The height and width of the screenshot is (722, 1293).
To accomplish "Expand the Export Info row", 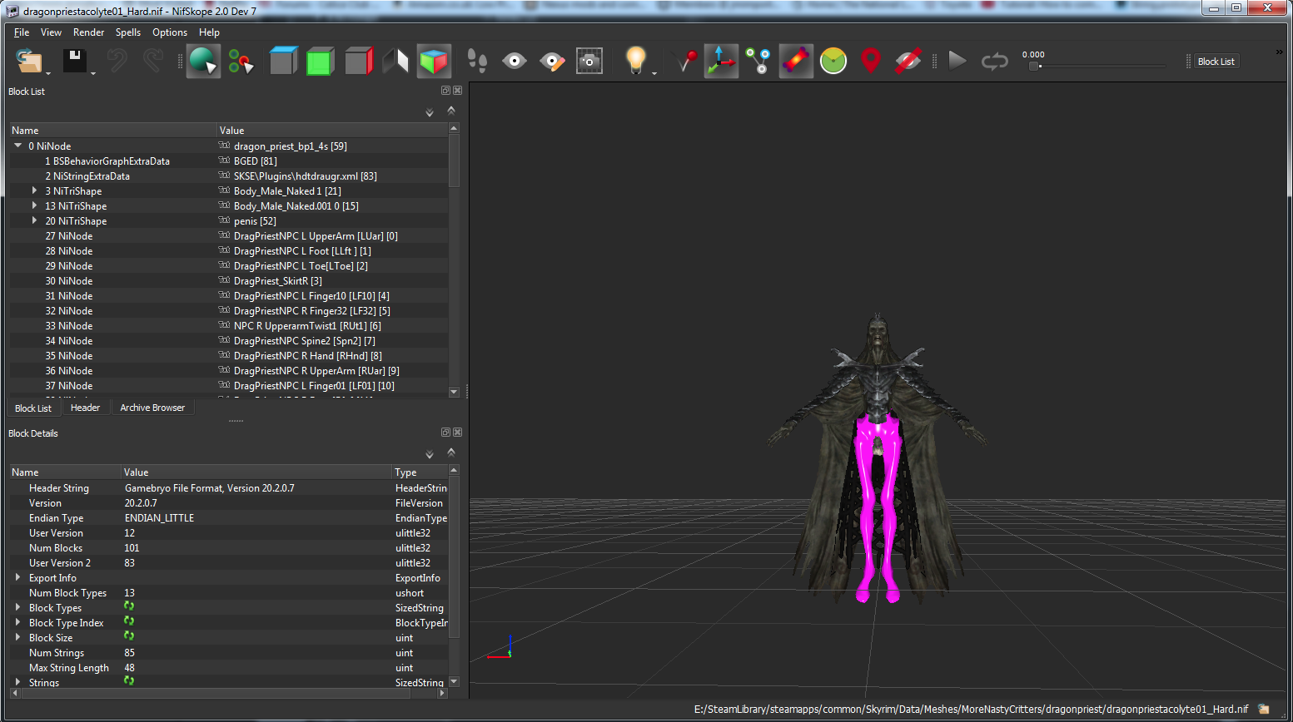I will 17,577.
